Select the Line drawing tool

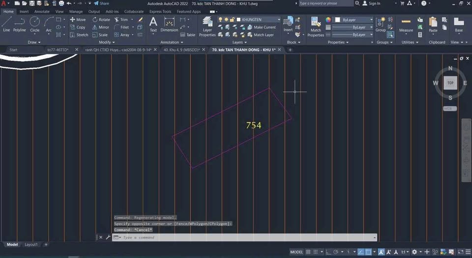(x=6, y=24)
